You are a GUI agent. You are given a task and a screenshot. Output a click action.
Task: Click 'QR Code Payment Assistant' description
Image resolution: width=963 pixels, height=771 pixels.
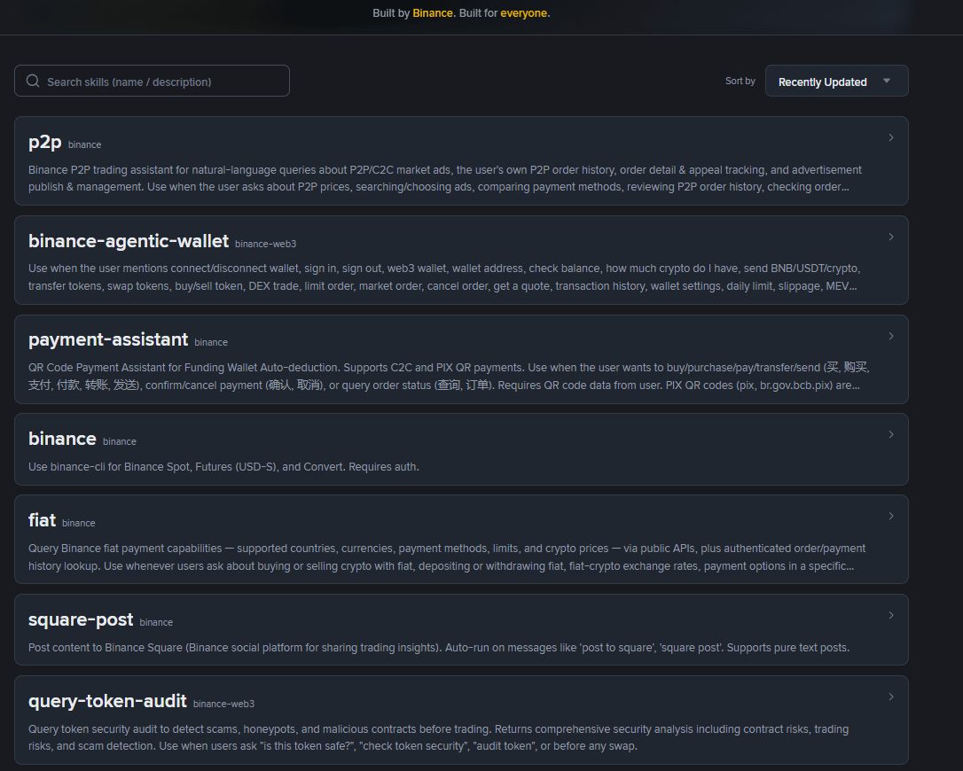click(x=449, y=377)
